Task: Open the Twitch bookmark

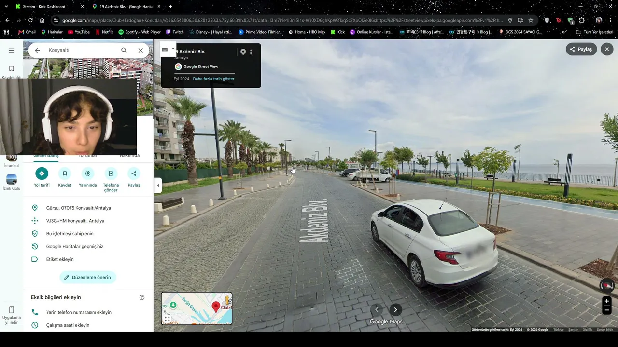Action: tap(175, 32)
